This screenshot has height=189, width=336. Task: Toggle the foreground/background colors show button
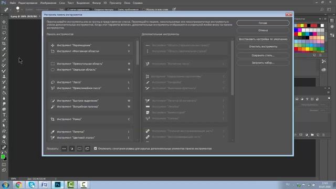[72, 149]
